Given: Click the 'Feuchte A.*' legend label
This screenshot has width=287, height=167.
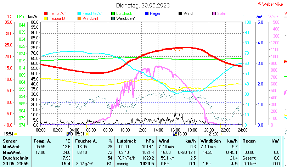Looking at the screenshot, I should 92,13.
